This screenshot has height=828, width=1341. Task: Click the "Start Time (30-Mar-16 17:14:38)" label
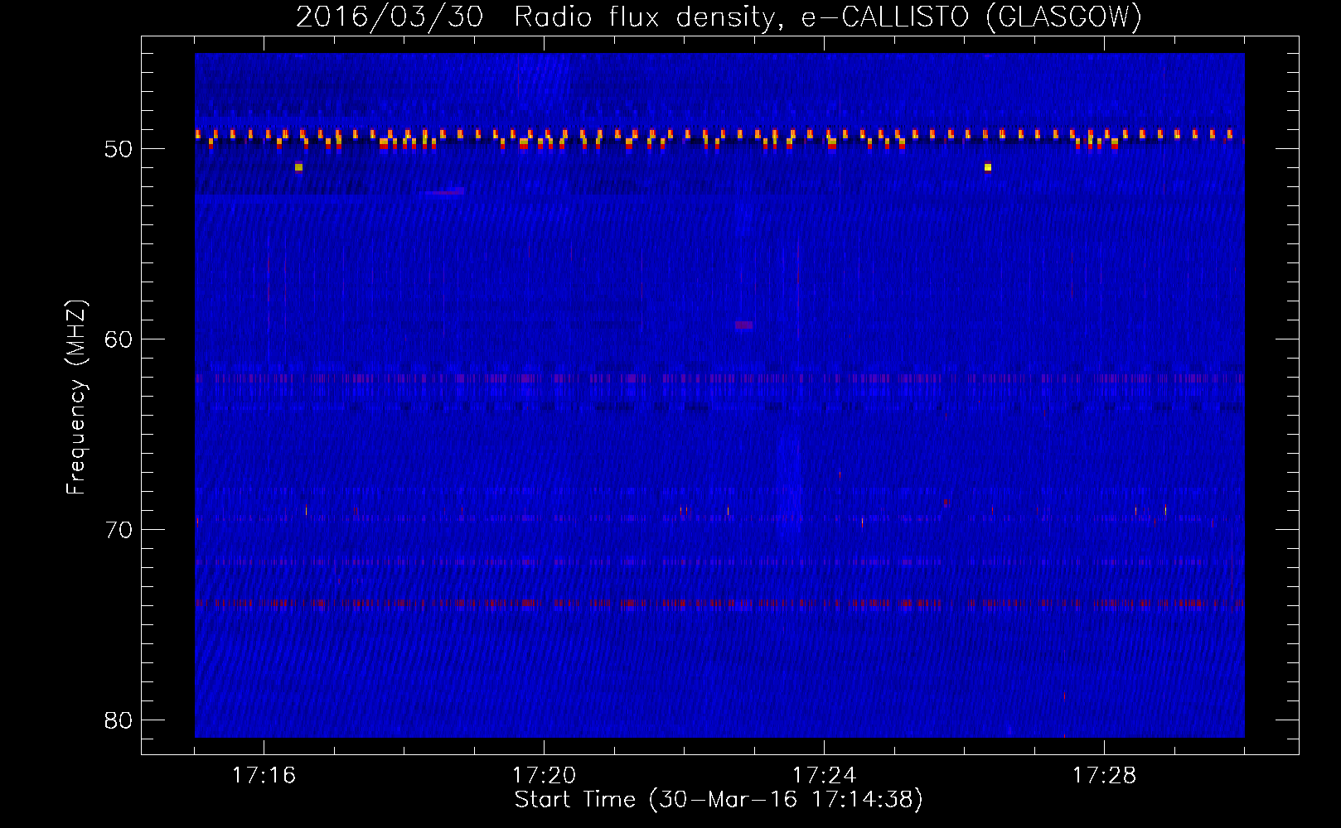tap(719, 800)
